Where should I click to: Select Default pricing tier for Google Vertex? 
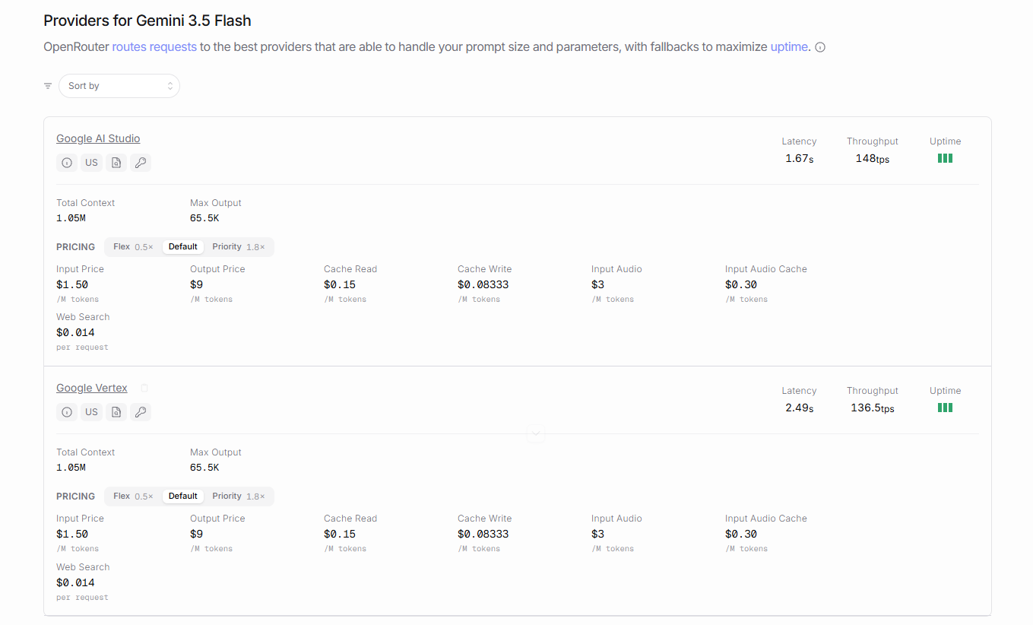click(x=183, y=496)
